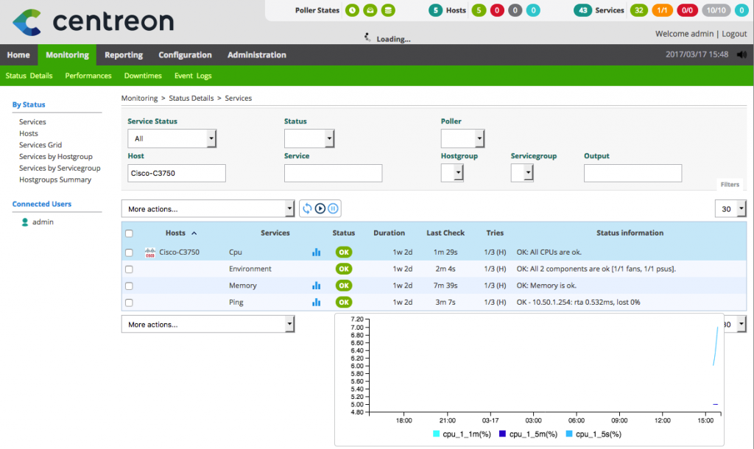Select the Event Logs submenu
The image size is (754, 449).
pos(193,76)
